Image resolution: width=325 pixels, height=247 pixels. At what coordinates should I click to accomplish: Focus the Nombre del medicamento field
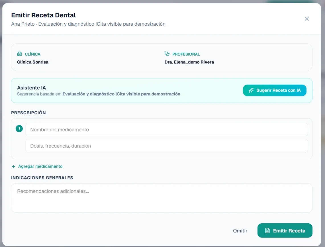pos(167,130)
